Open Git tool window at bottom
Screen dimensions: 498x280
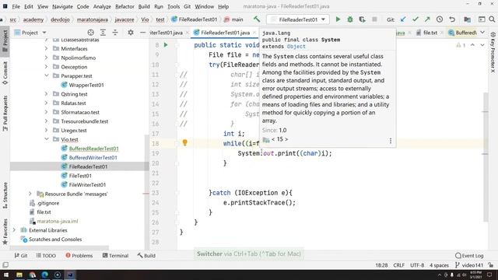pos(21,256)
